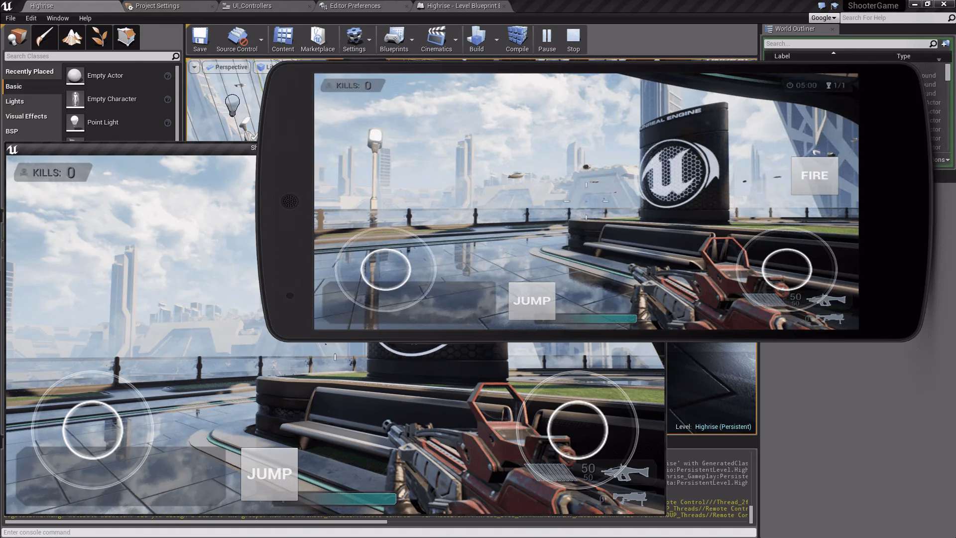Expand the Cinematics dropdown arrow
This screenshot has width=956, height=538.
456,40
